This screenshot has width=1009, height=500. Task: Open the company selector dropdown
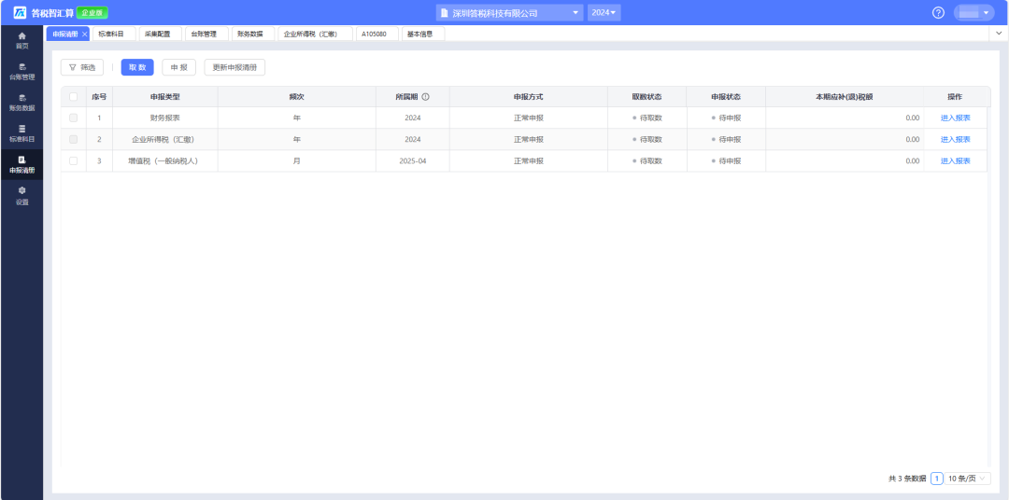click(x=509, y=13)
